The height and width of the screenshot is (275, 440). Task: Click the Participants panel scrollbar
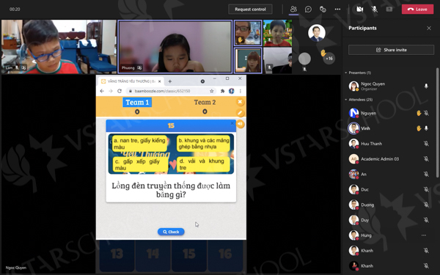(438, 122)
